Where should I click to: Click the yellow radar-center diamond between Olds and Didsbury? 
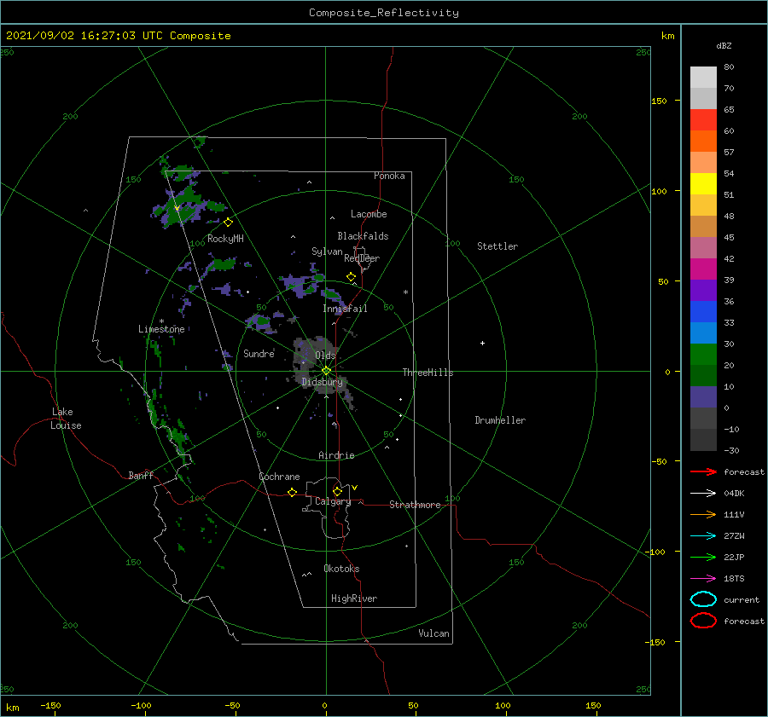(326, 371)
